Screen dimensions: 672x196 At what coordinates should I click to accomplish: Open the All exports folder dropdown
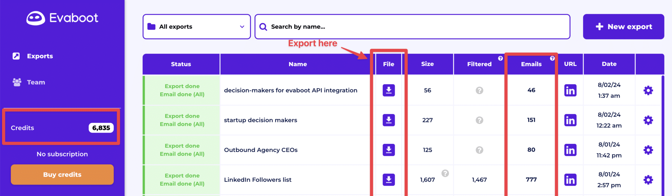pos(196,27)
